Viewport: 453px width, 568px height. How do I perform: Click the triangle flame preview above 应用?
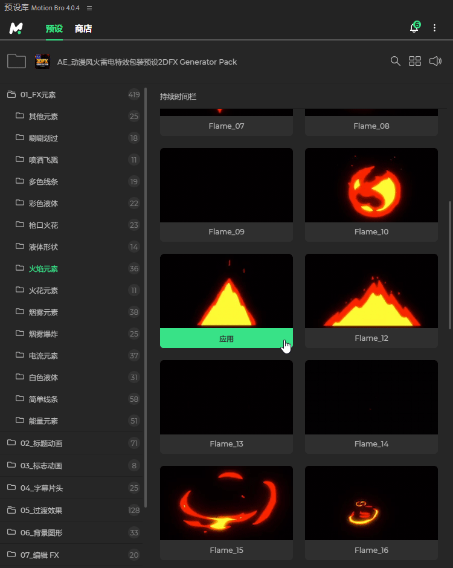point(226,291)
